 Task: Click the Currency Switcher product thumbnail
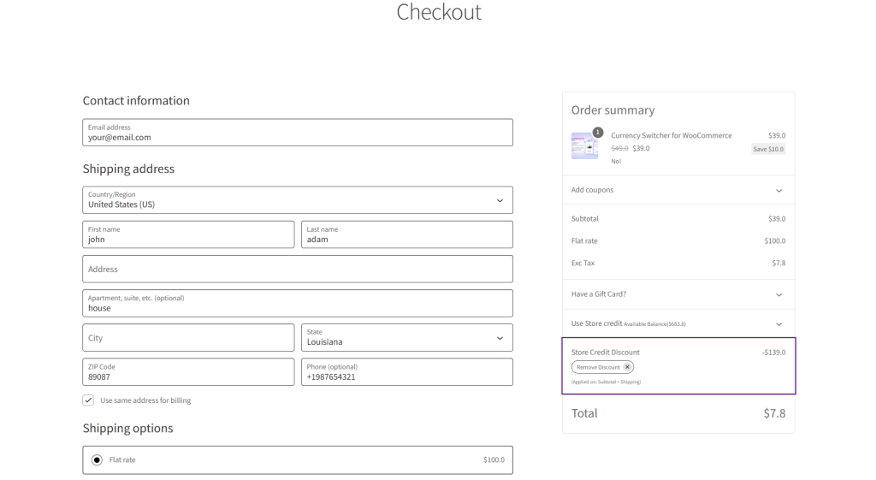584,145
